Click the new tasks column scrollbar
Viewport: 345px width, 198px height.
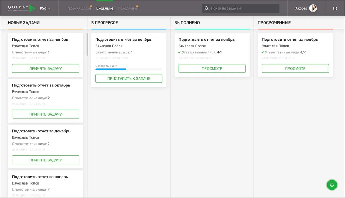87,44
